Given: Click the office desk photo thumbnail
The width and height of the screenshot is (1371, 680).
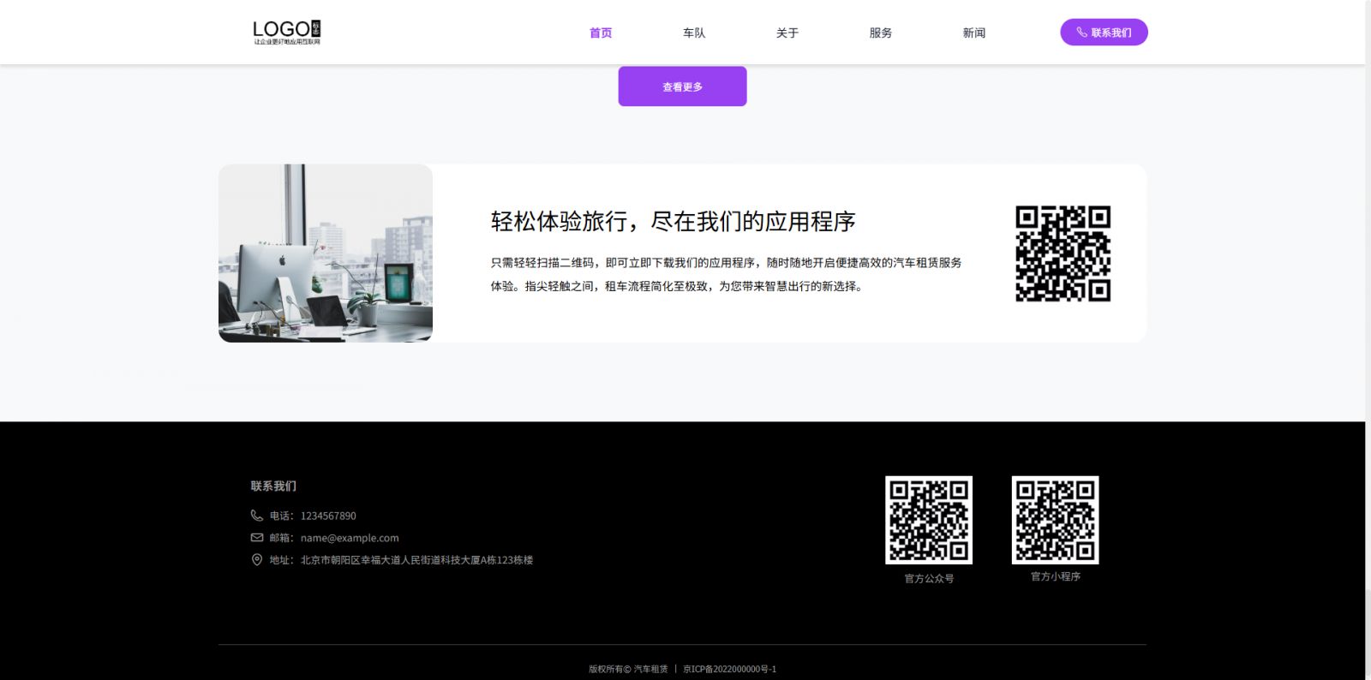Looking at the screenshot, I should 326,254.
